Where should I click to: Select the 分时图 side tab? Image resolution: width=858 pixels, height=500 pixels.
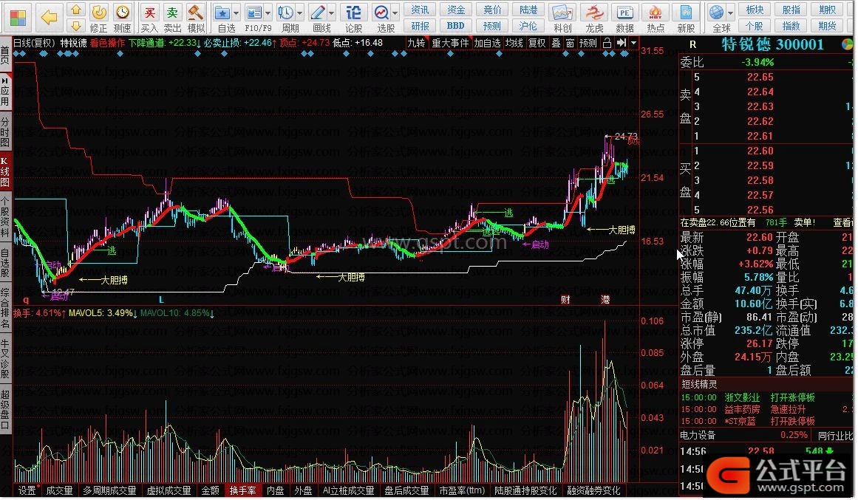(x=5, y=132)
